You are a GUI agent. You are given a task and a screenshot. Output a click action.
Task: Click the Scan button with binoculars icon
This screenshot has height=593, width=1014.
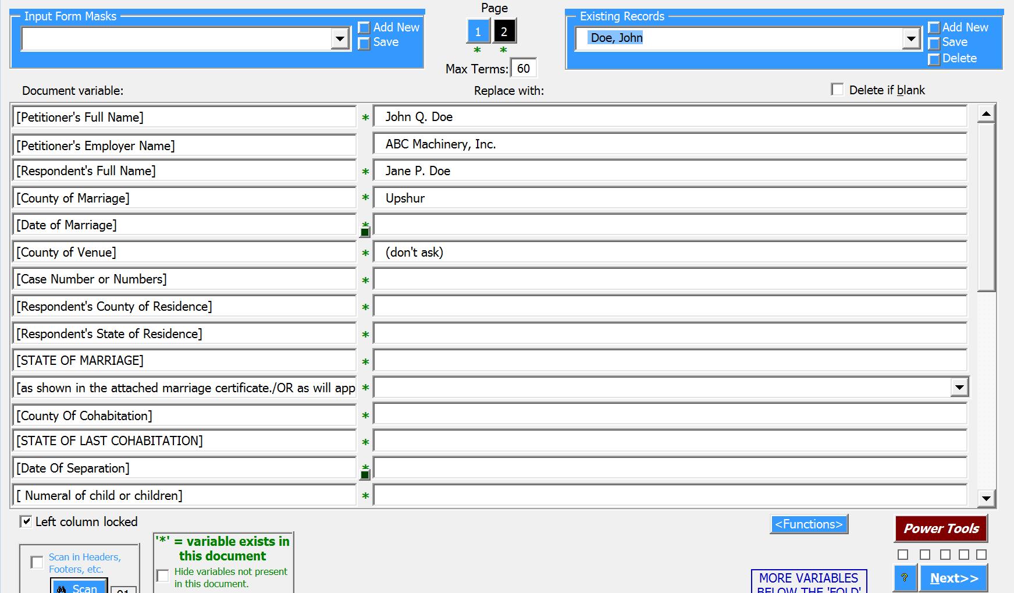(79, 587)
